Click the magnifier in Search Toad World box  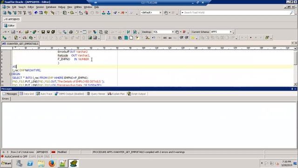click(x=291, y=13)
